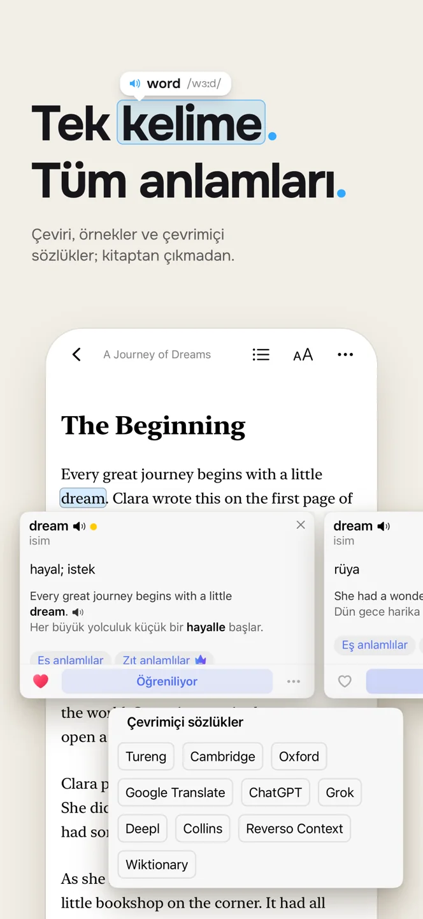
Task: Tap 'The Beginning' chapter heading
Action: [153, 426]
